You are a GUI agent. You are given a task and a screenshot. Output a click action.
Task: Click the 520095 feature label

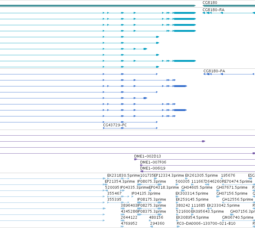112,187
